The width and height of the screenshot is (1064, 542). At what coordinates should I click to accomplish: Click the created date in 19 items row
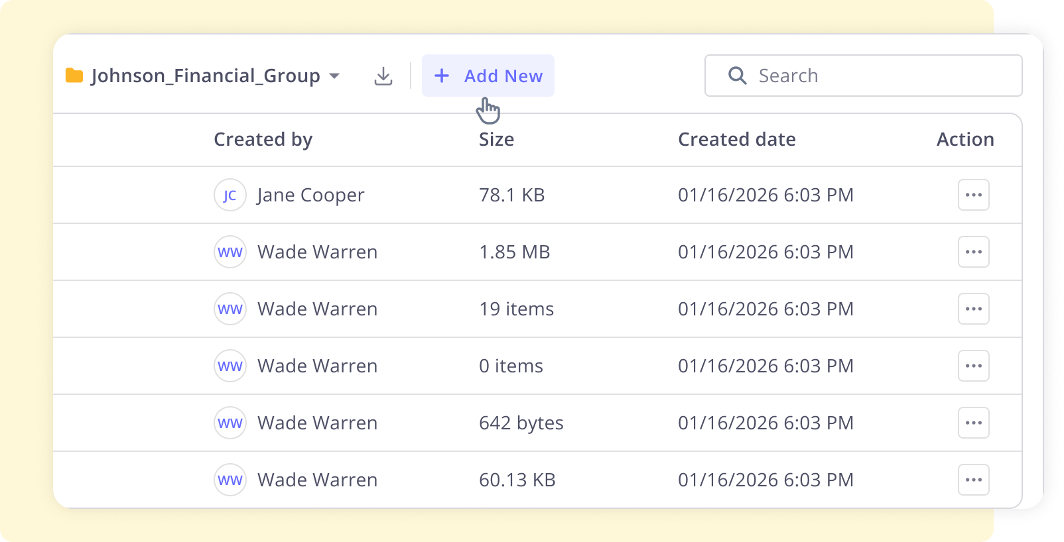click(765, 309)
